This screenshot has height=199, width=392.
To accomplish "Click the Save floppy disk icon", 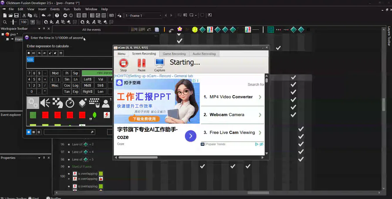I will click(16, 16).
